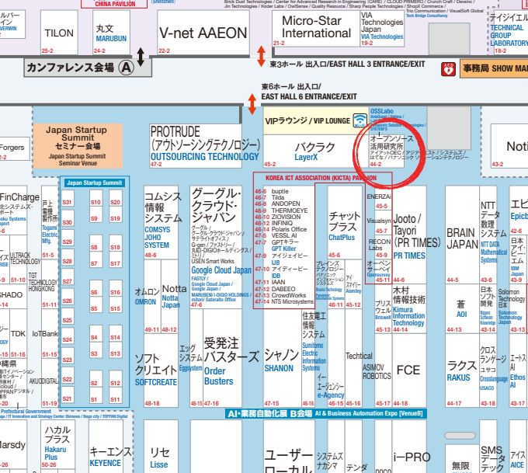Viewport: 528px width, 473px height.
Task: Select the i-PRO booth
Action: (x=409, y=447)
